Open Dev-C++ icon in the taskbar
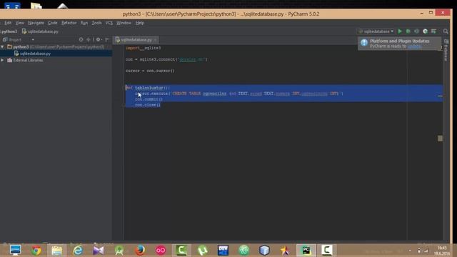 click(x=223, y=251)
